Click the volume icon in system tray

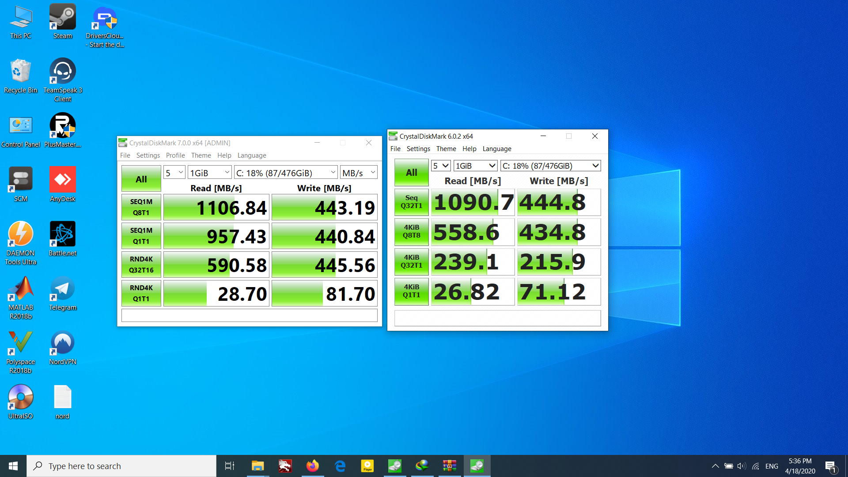(x=742, y=466)
